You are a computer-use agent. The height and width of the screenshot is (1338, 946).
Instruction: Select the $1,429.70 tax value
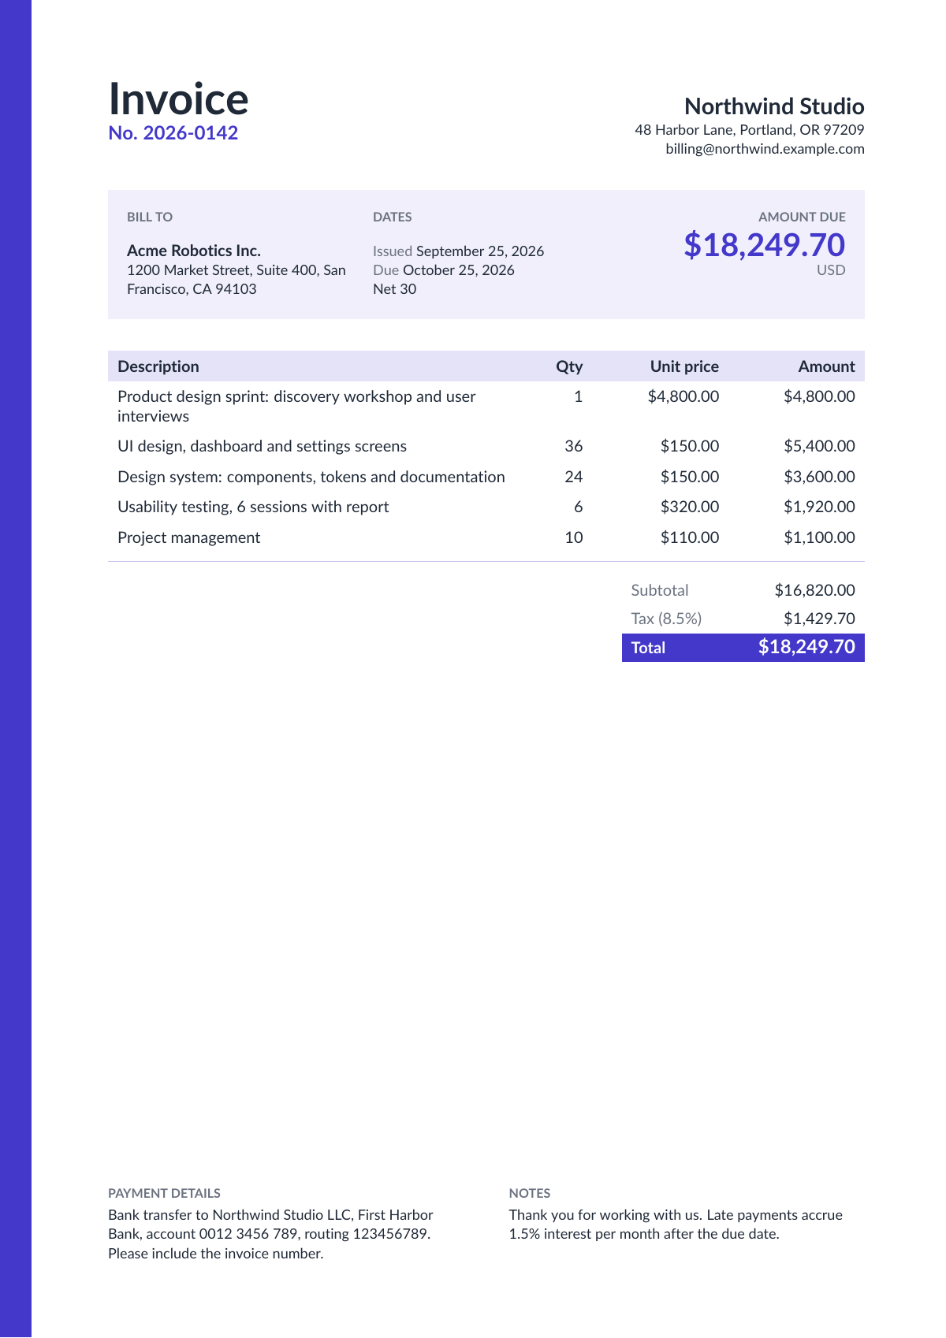(x=819, y=619)
